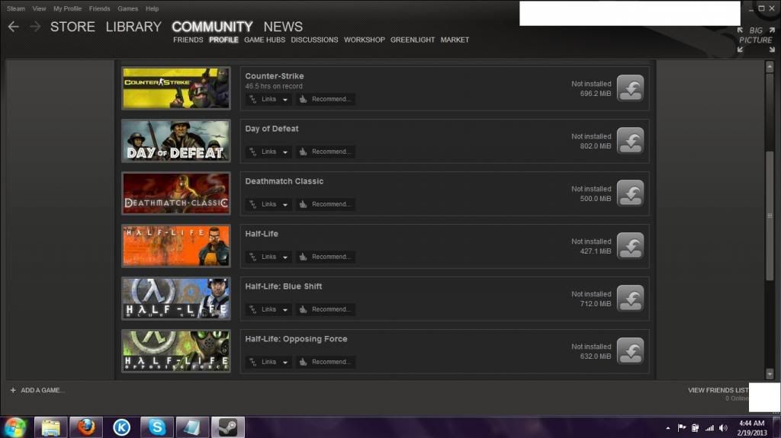781x438 pixels.
Task: Open Counter-Strike title link
Action: pos(275,76)
